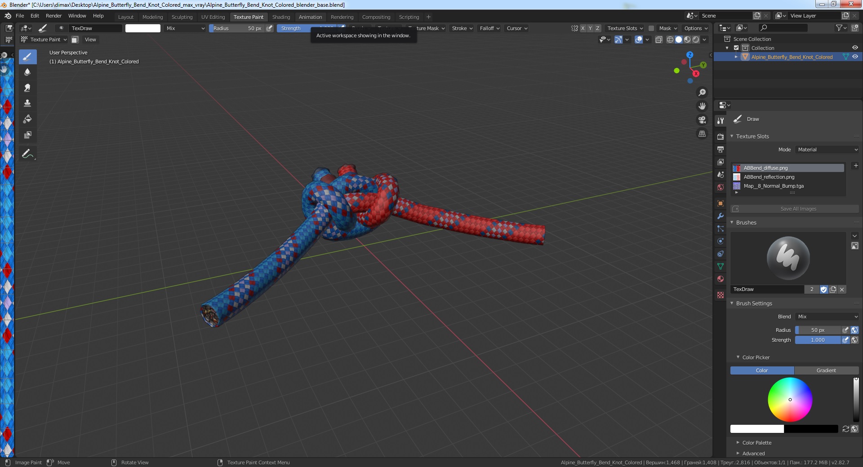Toggle the TexDraw fake user shield
Image resolution: width=863 pixels, height=467 pixels.
pos(824,290)
